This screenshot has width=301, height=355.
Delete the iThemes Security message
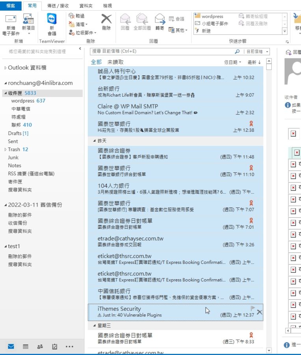click(260, 312)
